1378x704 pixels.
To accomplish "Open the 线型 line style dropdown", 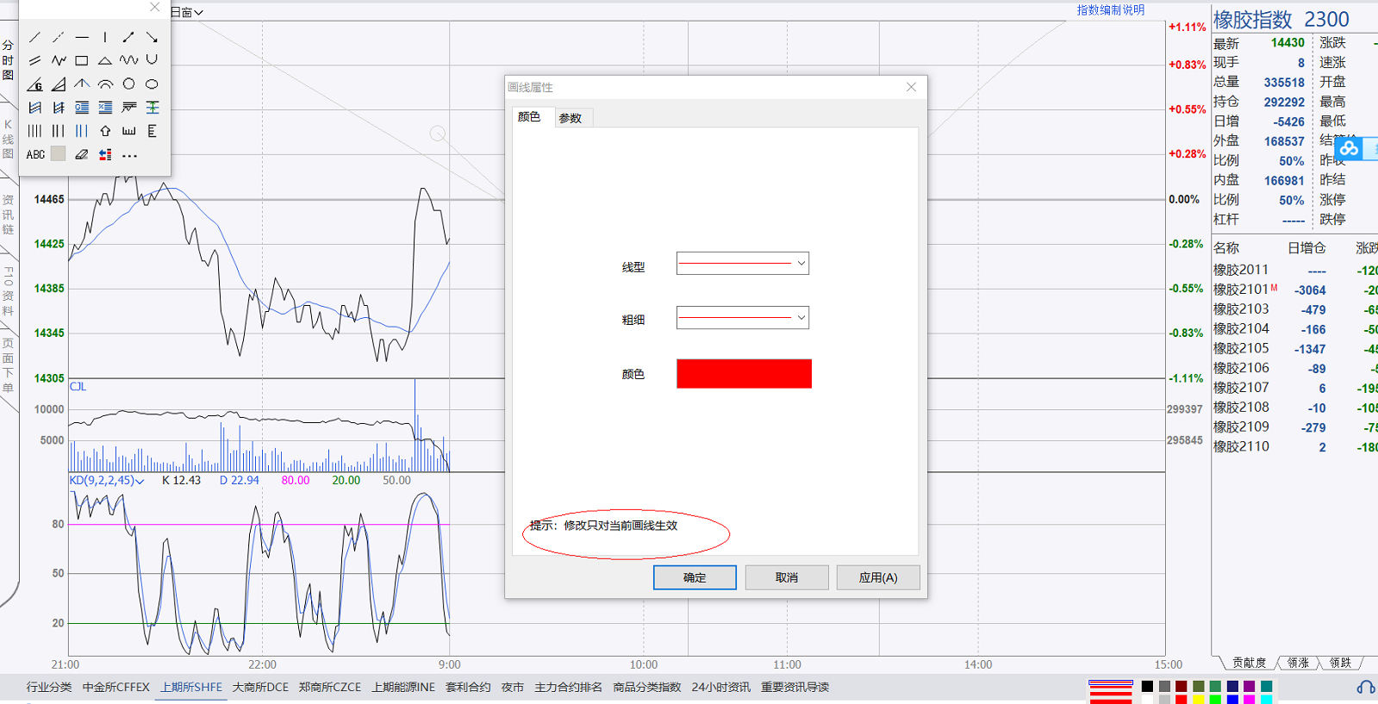I will [742, 264].
